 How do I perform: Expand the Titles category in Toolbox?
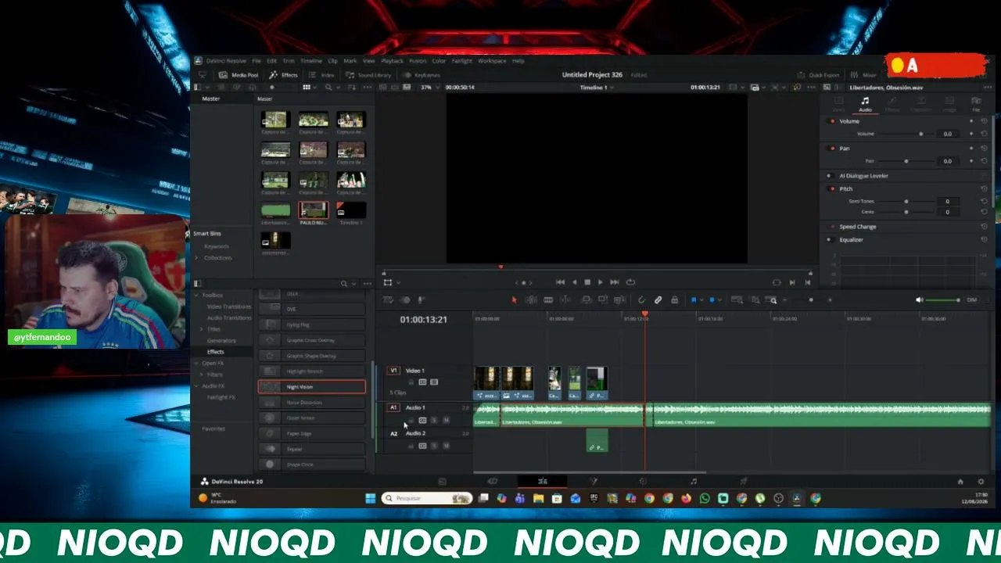pos(202,329)
